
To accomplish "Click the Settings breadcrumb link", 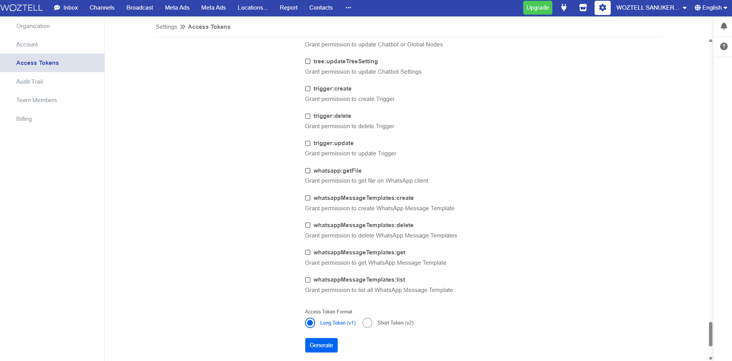I will pos(166,27).
